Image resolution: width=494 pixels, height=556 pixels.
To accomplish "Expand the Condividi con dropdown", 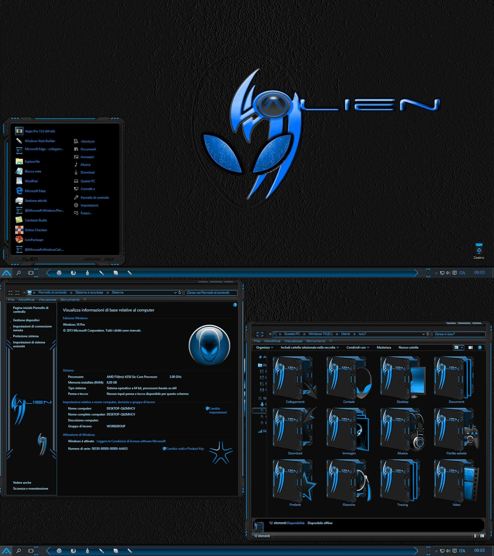I will pyautogui.click(x=357, y=347).
